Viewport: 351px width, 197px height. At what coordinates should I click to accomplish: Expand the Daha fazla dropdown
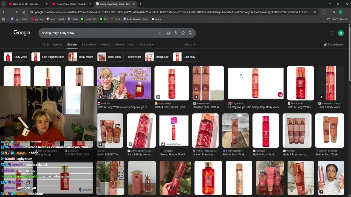pyautogui.click(x=146, y=45)
